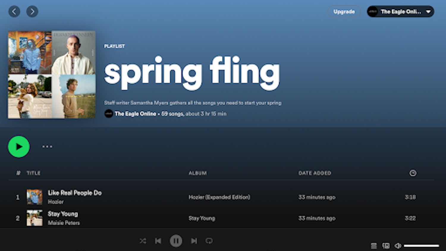Open The Eagle Online profile link

pyautogui.click(x=135, y=114)
